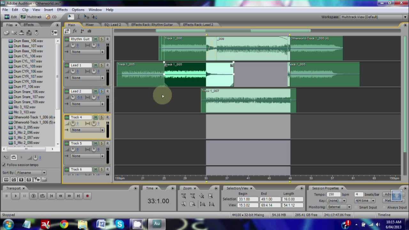Toggle Solo on Lead 2 track

pyautogui.click(x=101, y=91)
